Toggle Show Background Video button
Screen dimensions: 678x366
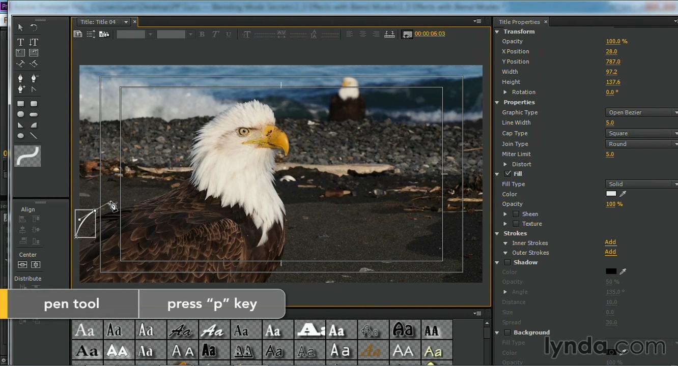pyautogui.click(x=407, y=34)
